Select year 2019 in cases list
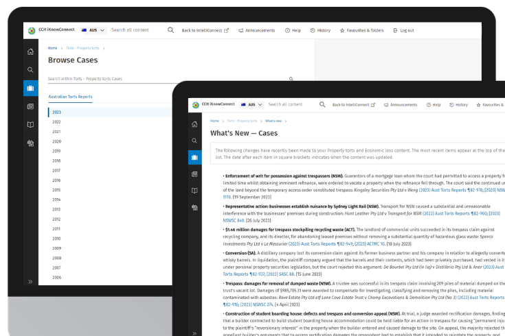The image size is (505, 336). pos(56,151)
